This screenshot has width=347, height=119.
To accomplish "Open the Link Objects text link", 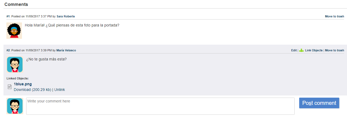I will point(314,50).
